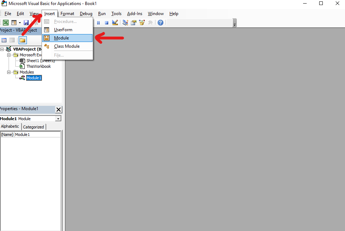Image resolution: width=345 pixels, height=231 pixels.
Task: Open the Object Browser icon
Action: click(x=142, y=23)
